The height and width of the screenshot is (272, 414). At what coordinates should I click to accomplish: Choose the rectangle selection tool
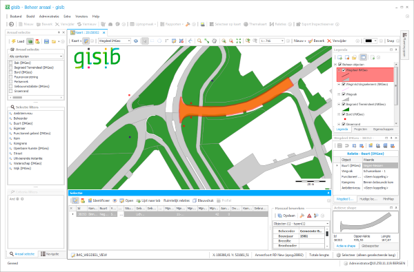click(152, 41)
